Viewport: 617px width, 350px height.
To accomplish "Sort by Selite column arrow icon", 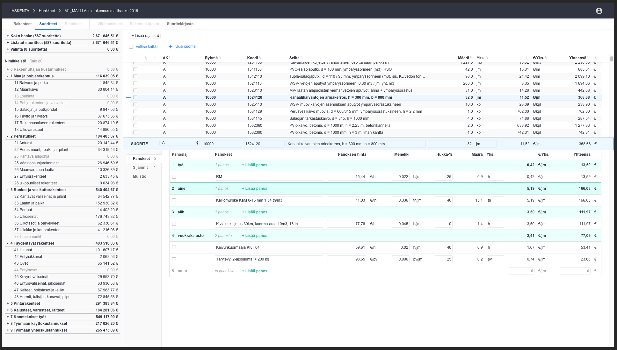I will tap(302, 58).
